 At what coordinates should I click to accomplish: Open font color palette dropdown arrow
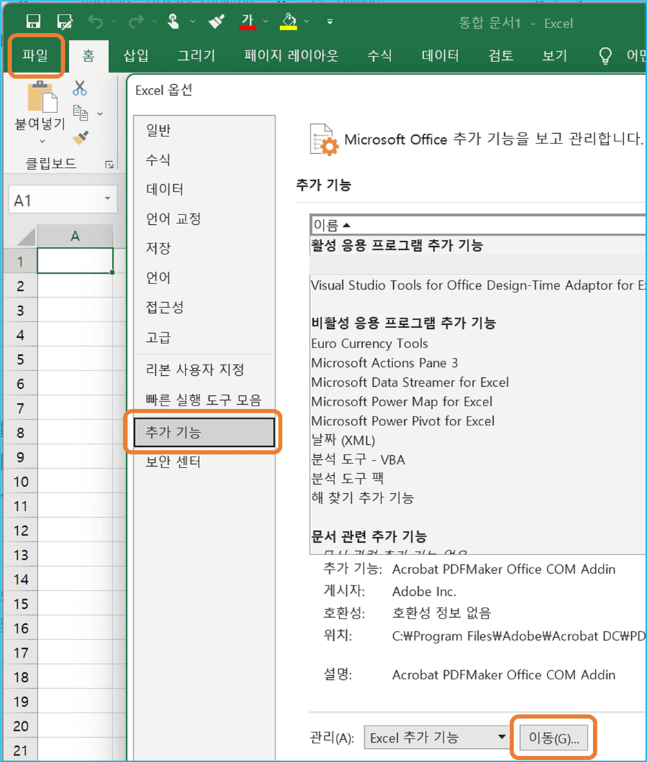point(266,21)
